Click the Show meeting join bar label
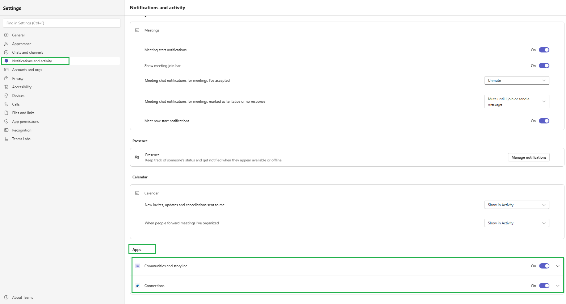This screenshot has width=566, height=304. tap(162, 66)
